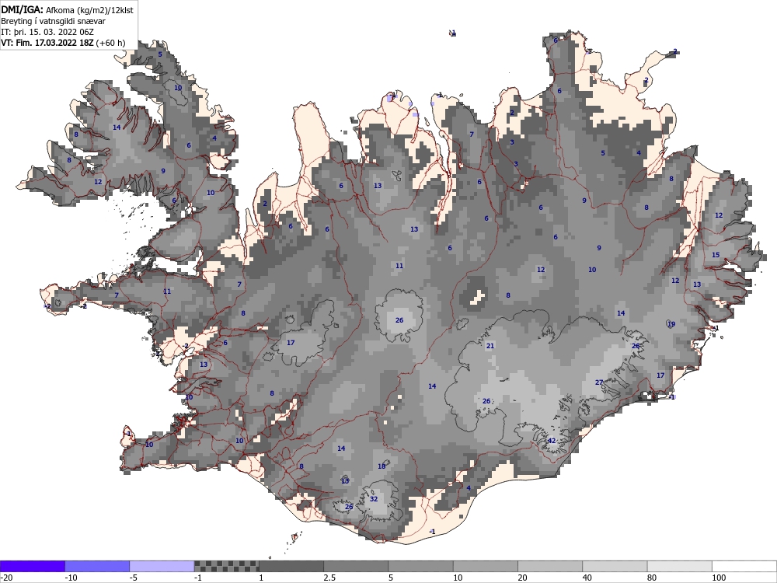Click the (+60 h) forecast offset text
This screenshot has height=583, width=777.
coord(110,43)
